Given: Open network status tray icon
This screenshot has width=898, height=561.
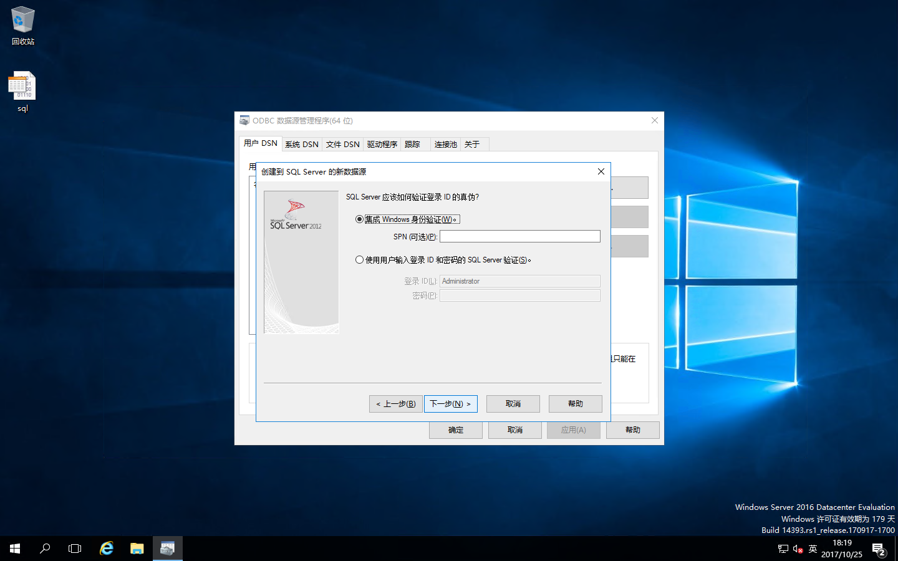Looking at the screenshot, I should click(783, 549).
